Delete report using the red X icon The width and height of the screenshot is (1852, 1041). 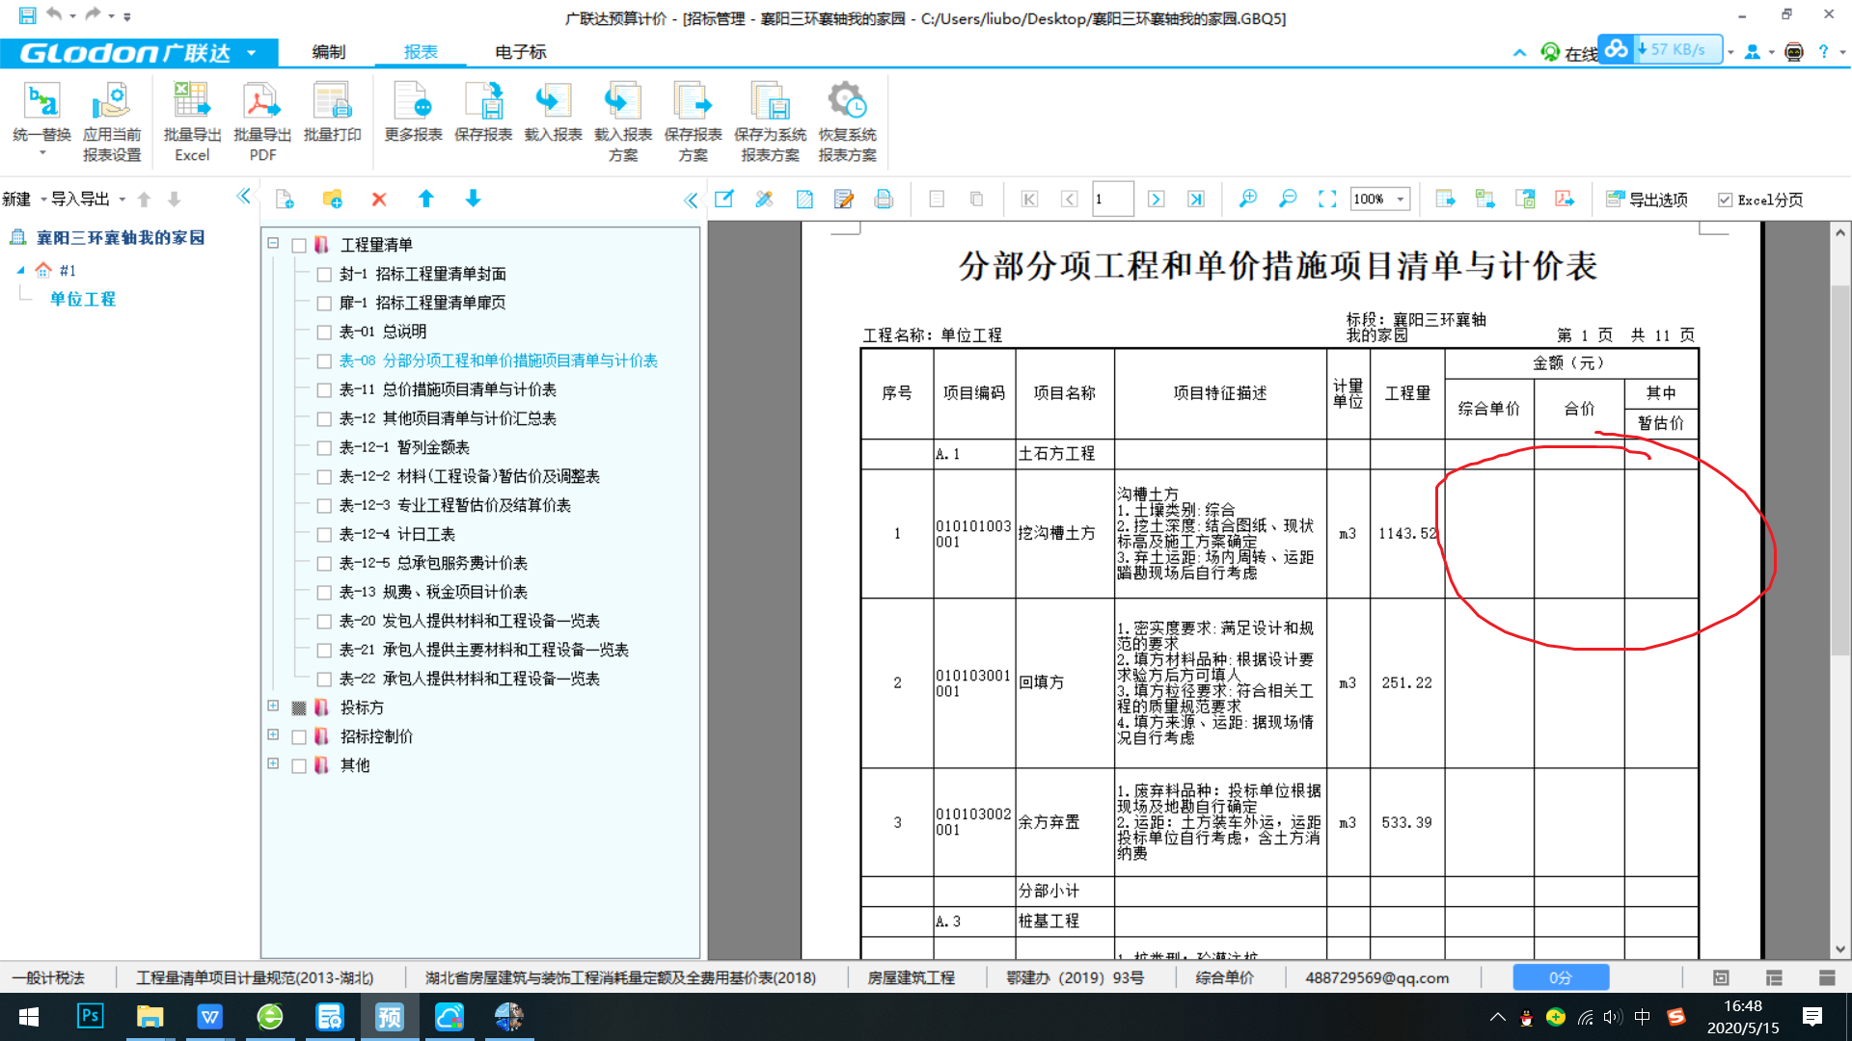coord(379,200)
